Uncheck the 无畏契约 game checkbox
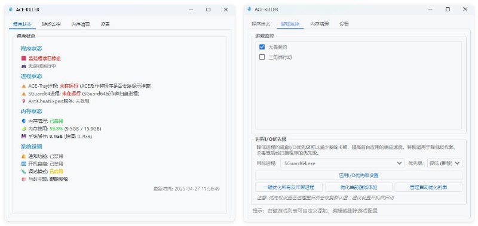Viewport: 478px width, 226px height. [262, 47]
